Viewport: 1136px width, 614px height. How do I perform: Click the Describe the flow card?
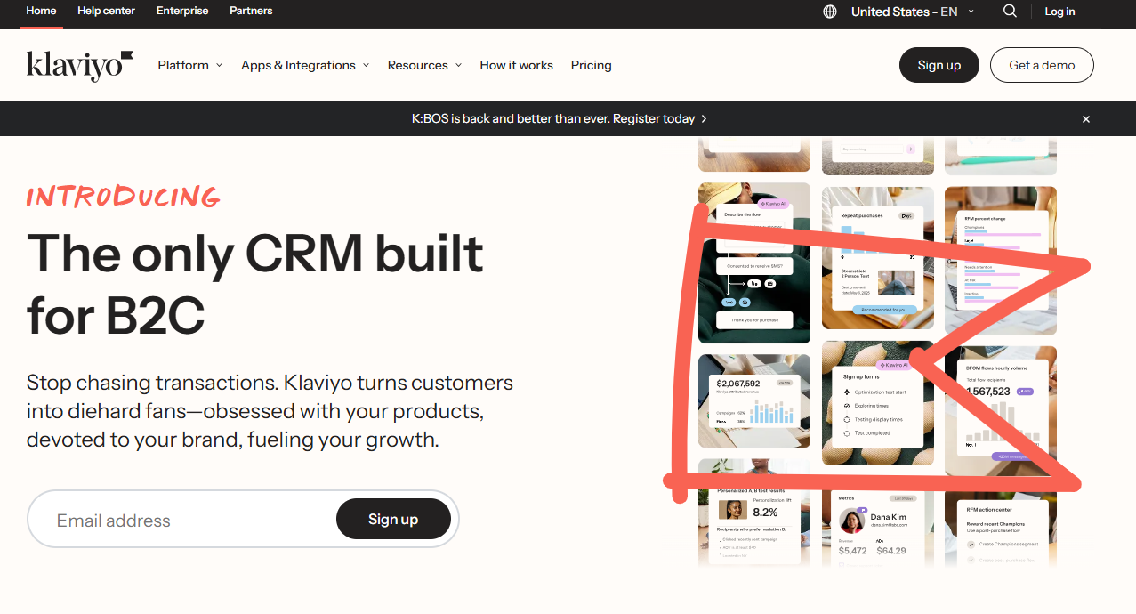point(754,263)
